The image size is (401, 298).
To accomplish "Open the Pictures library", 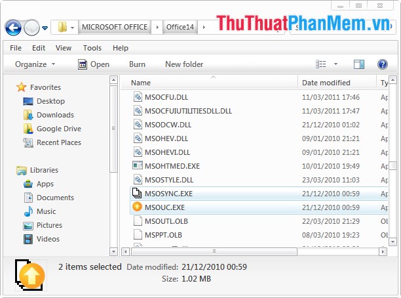I will click(49, 225).
